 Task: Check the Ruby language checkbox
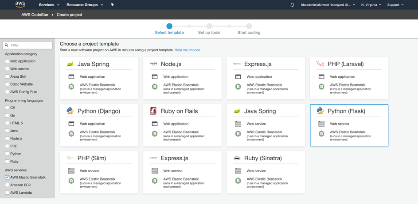pos(7,162)
